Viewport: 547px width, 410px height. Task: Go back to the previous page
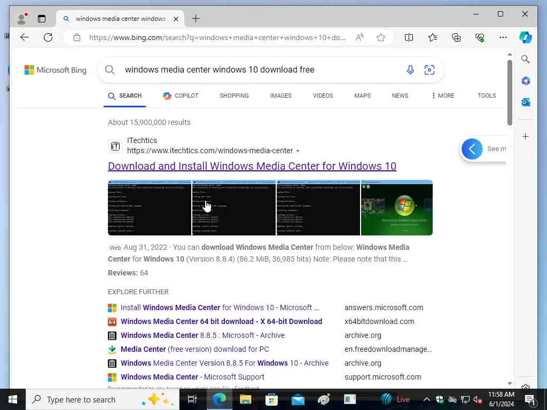(x=25, y=37)
